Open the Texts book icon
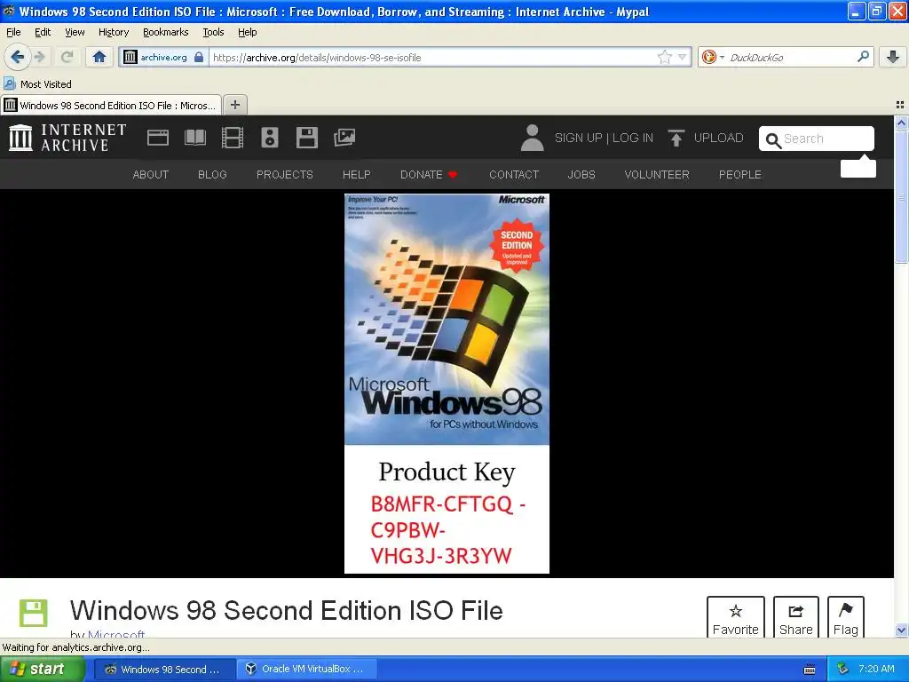 194,138
